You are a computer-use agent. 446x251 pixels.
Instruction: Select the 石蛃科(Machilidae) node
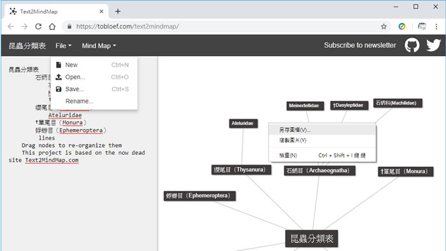pos(398,103)
